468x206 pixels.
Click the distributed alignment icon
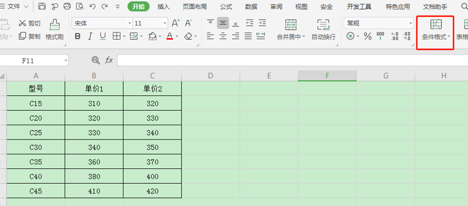[261, 37]
